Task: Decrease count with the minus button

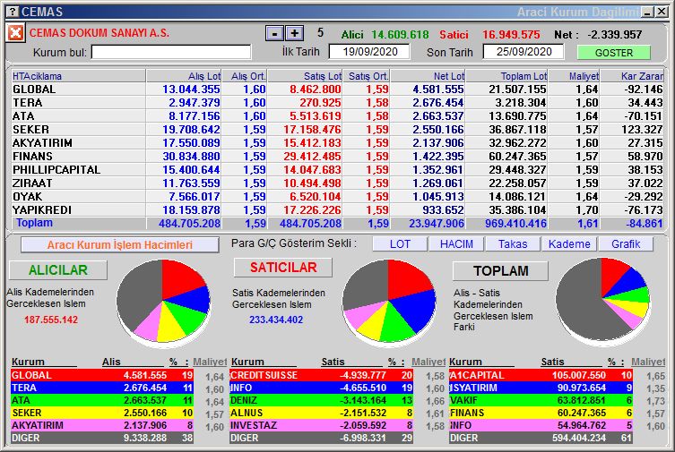Action: (274, 33)
